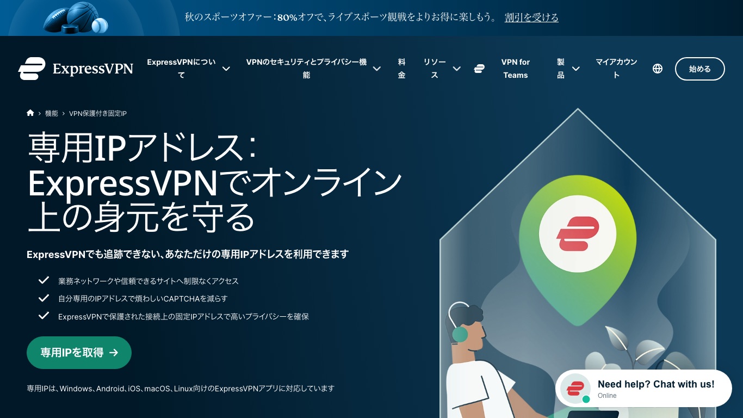This screenshot has width=743, height=418.
Task: Expand the ExpressVPNについて chevron
Action: (226, 69)
